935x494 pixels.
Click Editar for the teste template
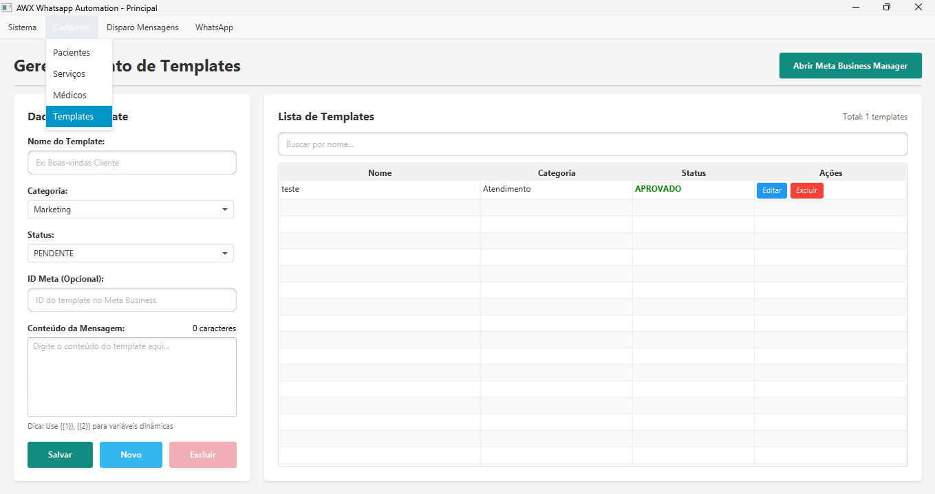[771, 191]
